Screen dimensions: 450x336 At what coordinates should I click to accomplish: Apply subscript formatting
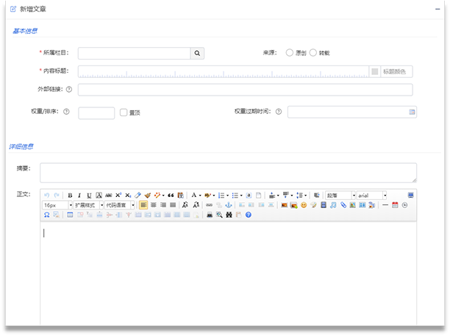128,196
